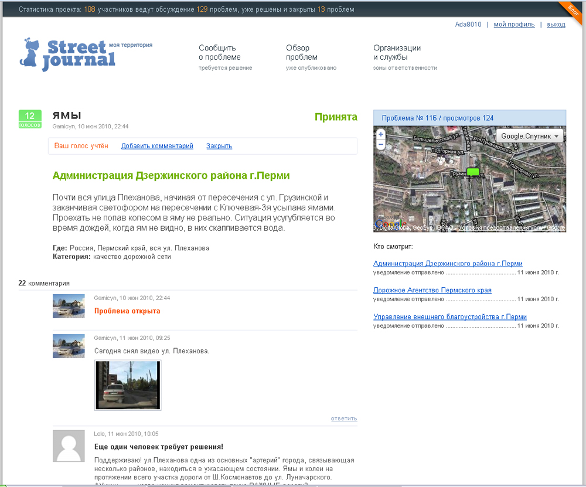Viewport: 586px width, 487px height.
Task: Click the green marker on the map
Action: [472, 172]
